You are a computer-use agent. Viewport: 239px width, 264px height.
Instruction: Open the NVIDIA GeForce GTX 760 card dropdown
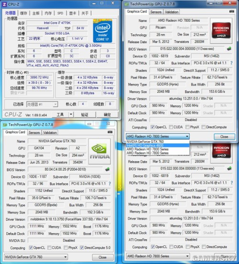tap(36, 257)
